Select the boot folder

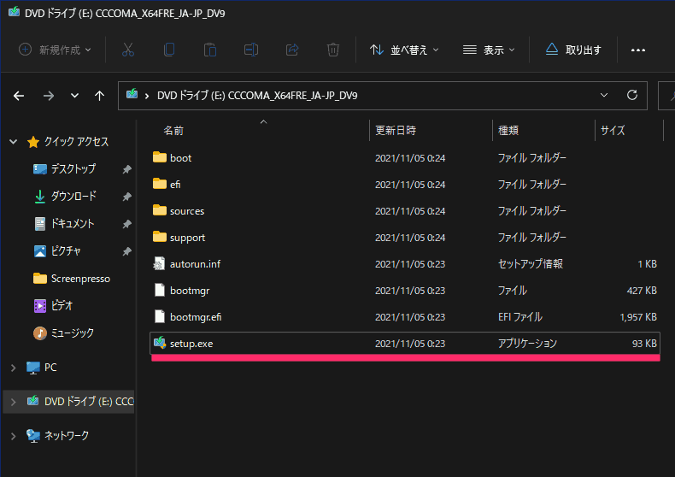405,158
